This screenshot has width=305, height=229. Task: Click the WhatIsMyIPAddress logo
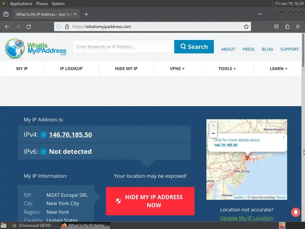click(36, 49)
